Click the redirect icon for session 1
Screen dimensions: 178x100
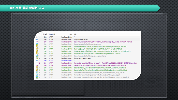37,37
